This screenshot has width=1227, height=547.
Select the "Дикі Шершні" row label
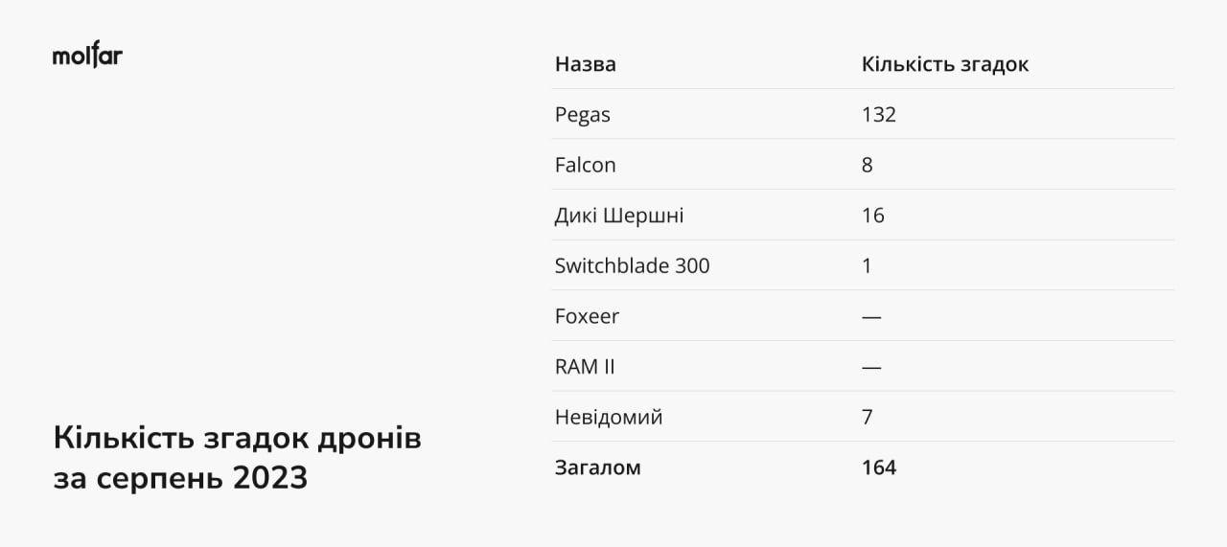pyautogui.click(x=618, y=216)
